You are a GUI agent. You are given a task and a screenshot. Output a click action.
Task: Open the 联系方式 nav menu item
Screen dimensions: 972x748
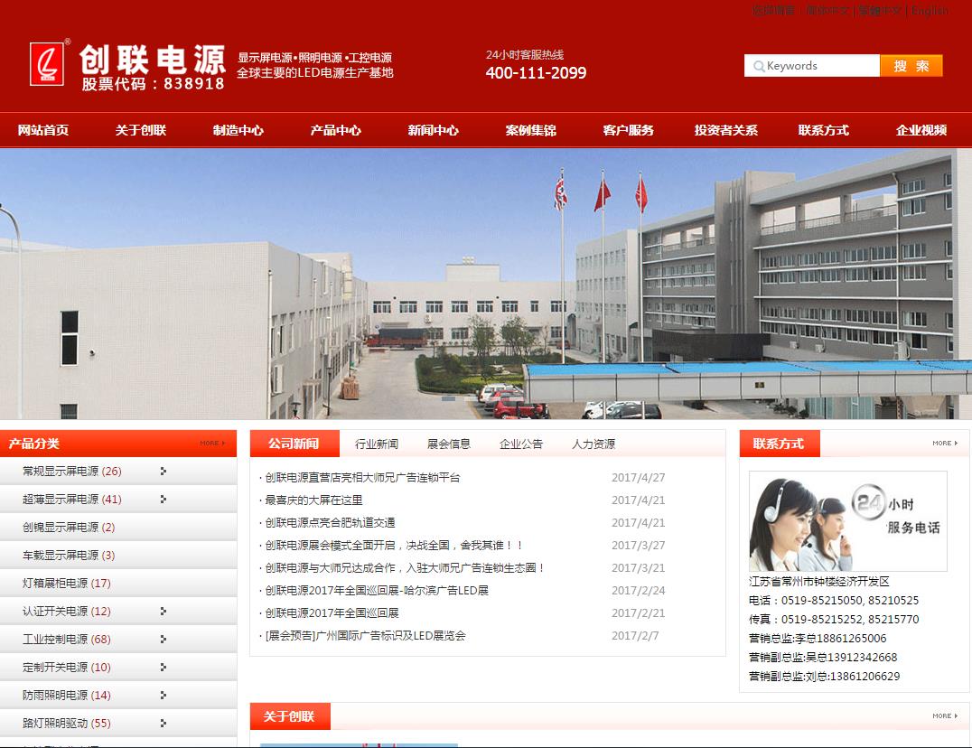(823, 130)
